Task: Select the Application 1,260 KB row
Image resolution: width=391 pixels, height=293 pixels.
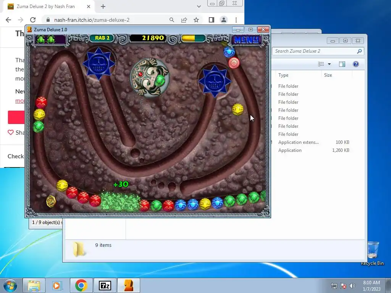Action: pos(314,150)
